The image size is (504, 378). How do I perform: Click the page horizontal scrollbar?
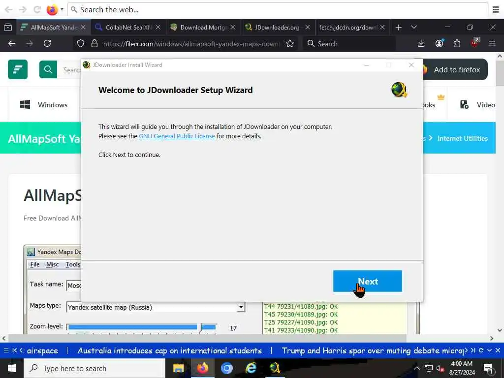[x=208, y=338]
